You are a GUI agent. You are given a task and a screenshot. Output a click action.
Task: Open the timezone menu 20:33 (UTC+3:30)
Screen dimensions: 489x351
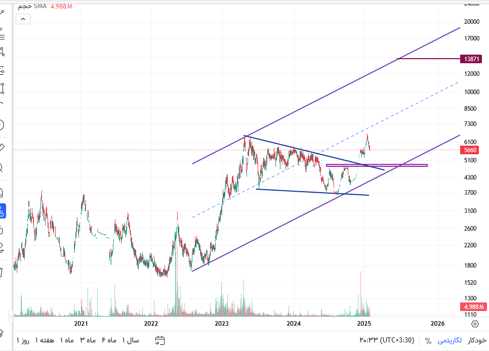click(387, 340)
